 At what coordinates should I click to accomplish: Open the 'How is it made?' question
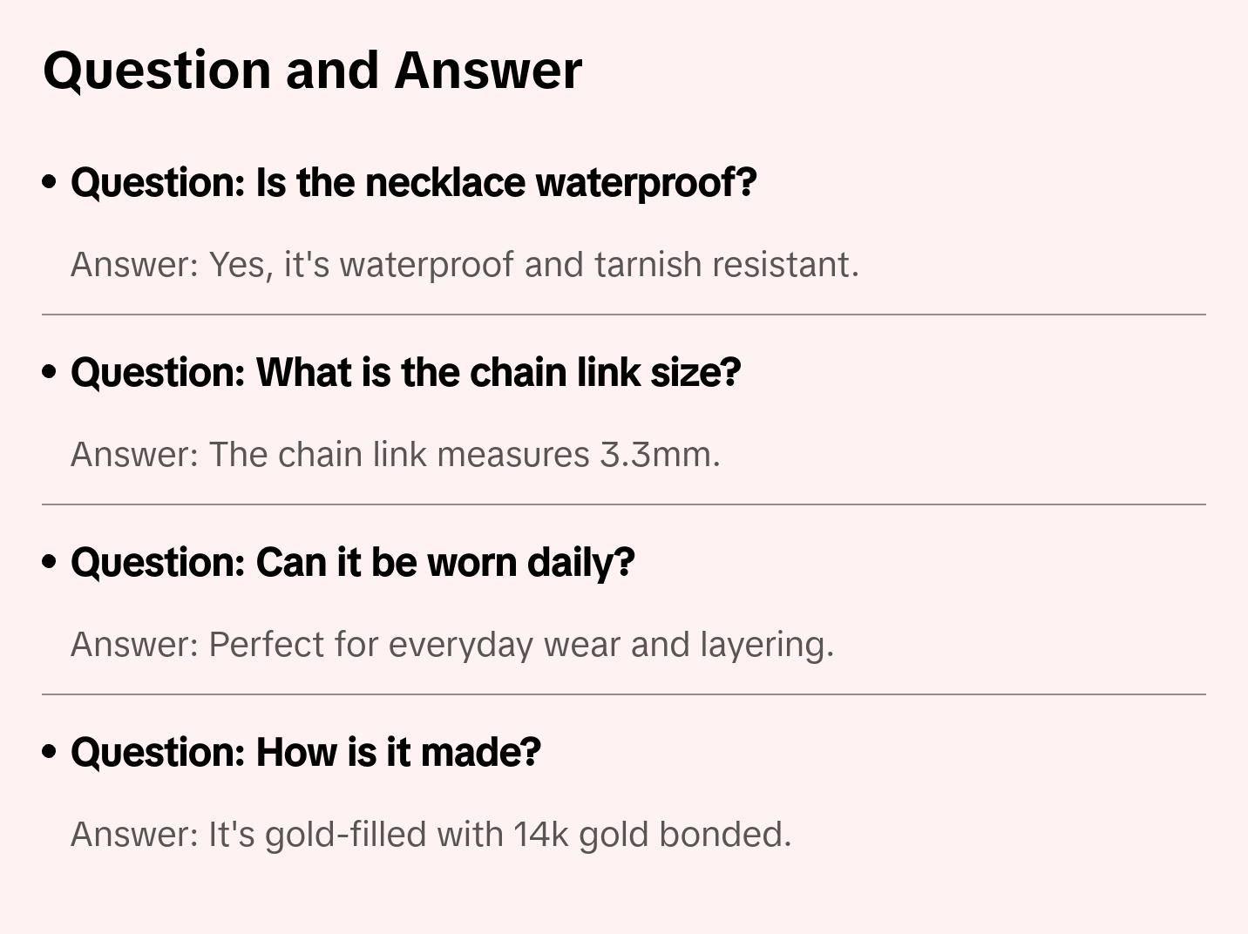pyautogui.click(x=306, y=753)
